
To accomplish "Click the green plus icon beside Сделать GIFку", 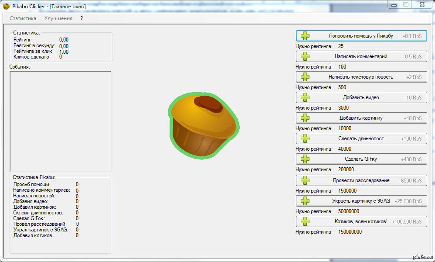I will (305, 159).
